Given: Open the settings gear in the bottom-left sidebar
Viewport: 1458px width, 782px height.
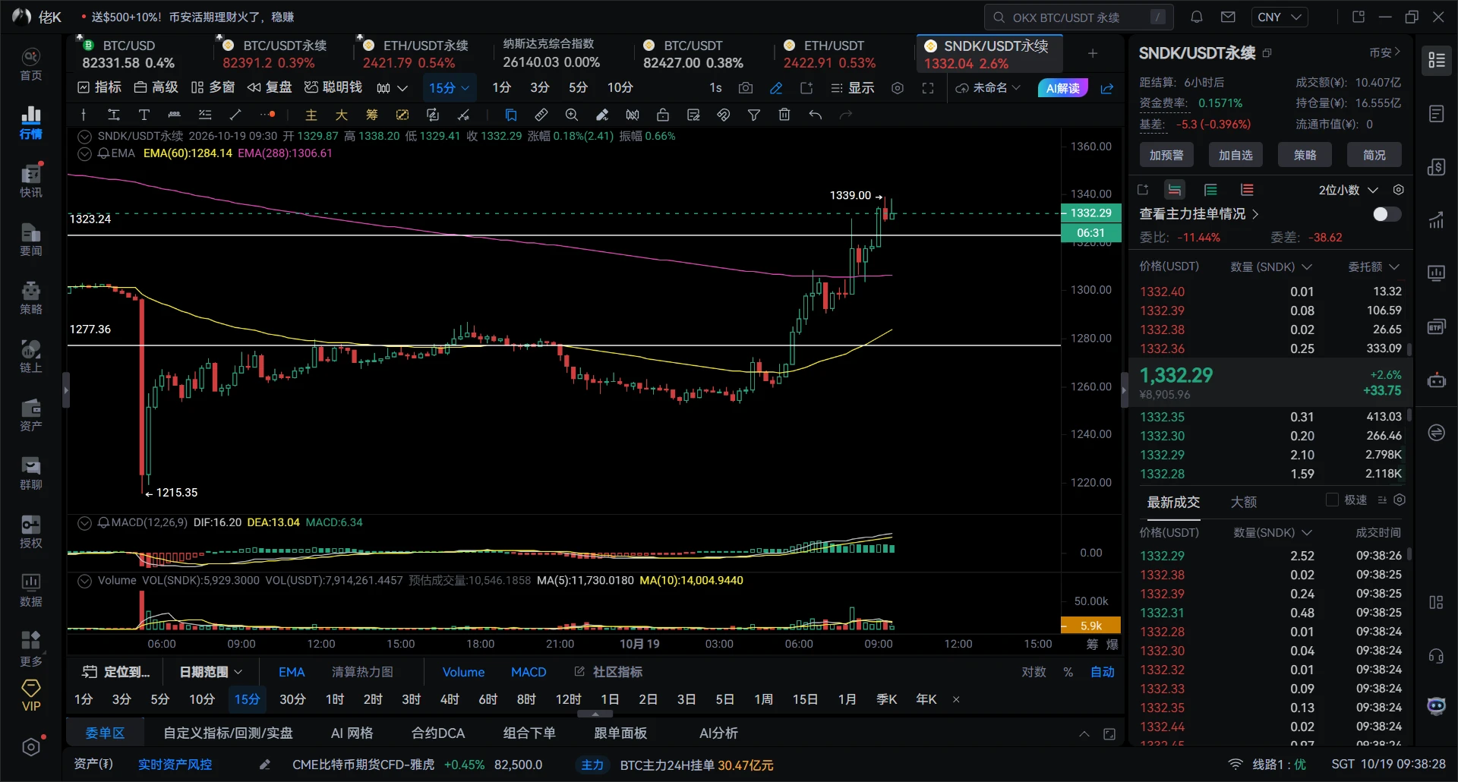Looking at the screenshot, I should (x=31, y=747).
